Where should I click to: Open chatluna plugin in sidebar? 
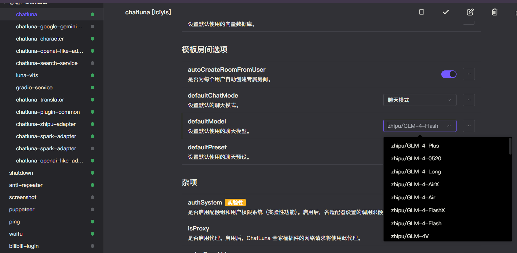[52, 14]
